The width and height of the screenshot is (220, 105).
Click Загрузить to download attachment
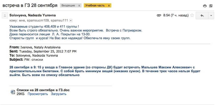[x=59, y=94]
